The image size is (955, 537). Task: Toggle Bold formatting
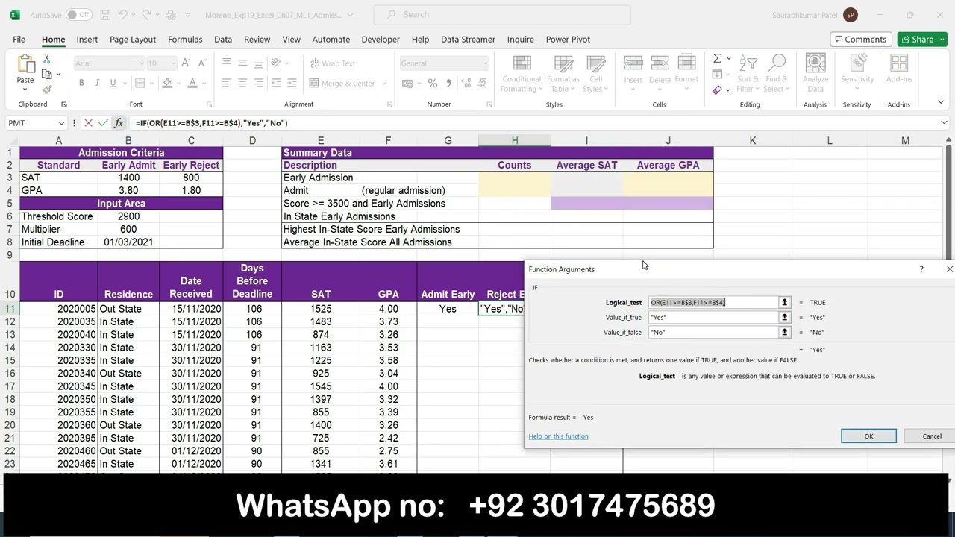click(81, 83)
